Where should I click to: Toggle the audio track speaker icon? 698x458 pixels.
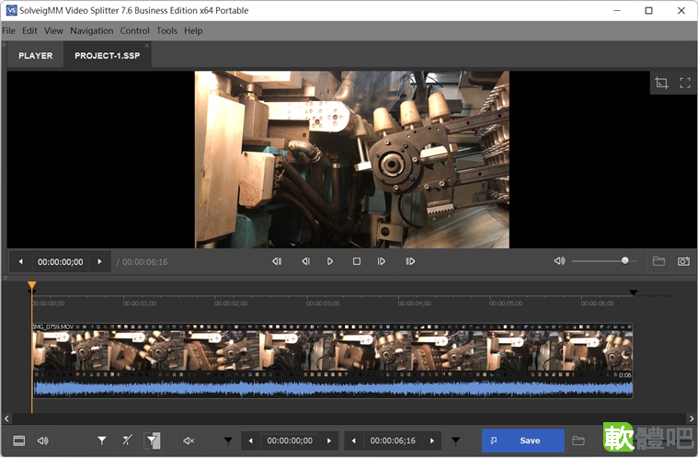tap(42, 441)
